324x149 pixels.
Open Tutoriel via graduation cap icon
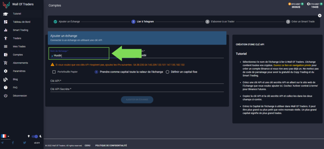coord(6,14)
